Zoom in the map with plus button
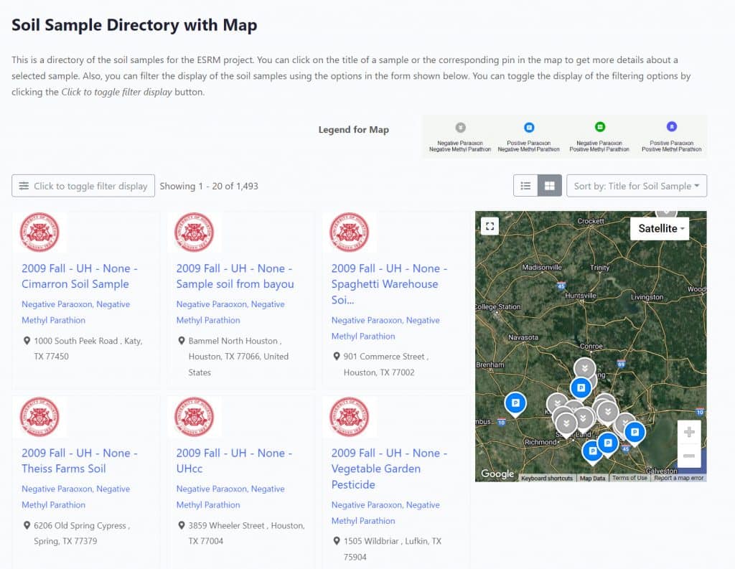This screenshot has width=735, height=569. 688,432
